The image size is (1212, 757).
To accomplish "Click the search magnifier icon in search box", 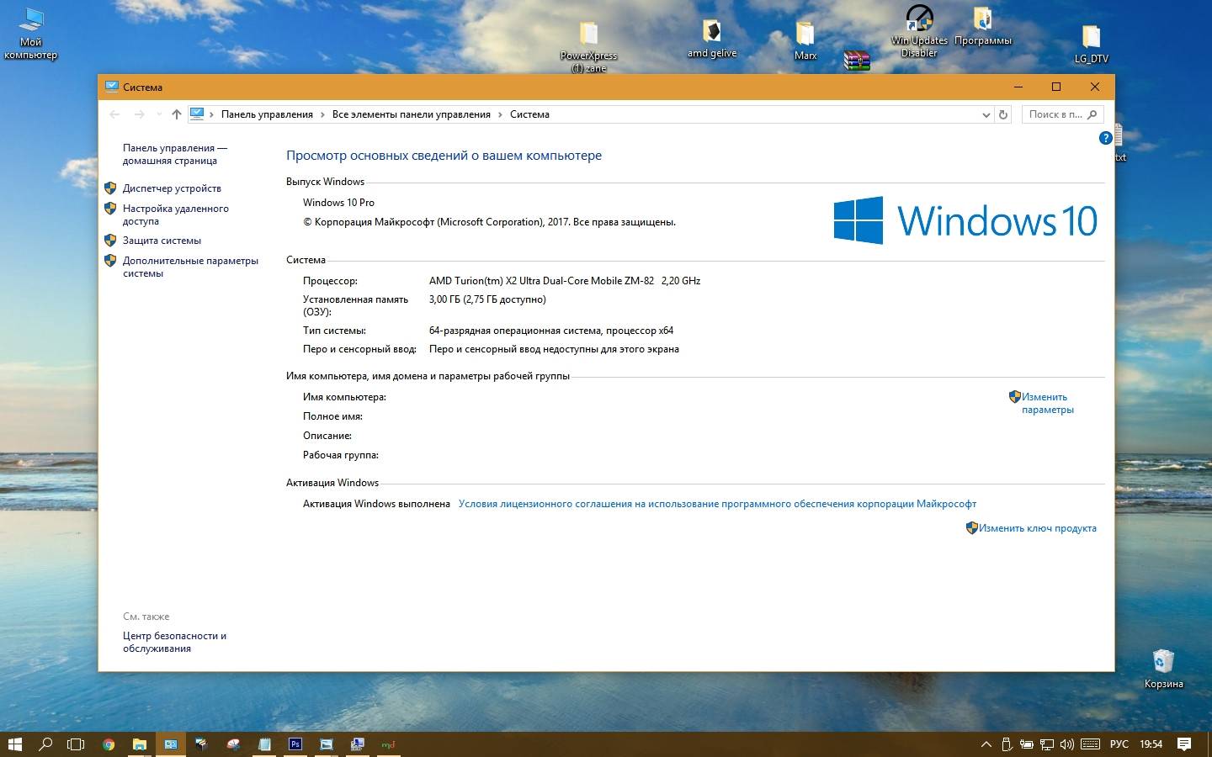I will 1092,114.
